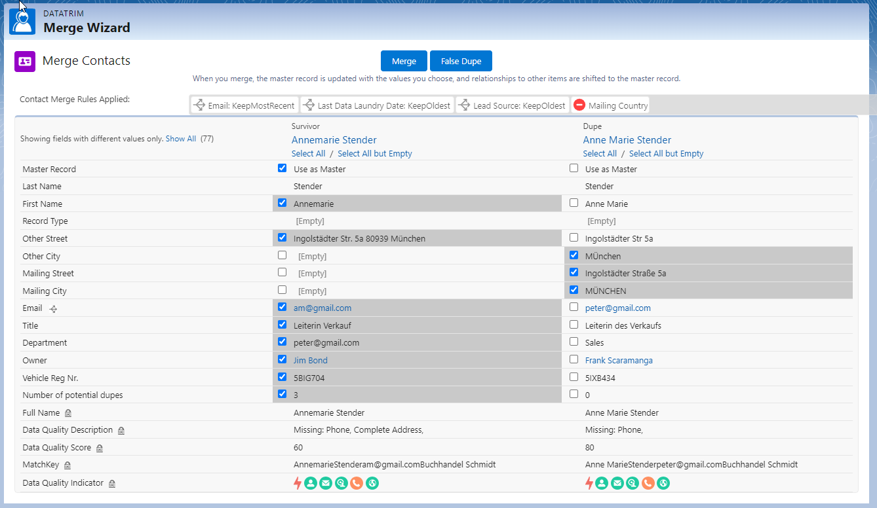
Task: Click the Survivor's red lightning bolt indicator
Action: (298, 483)
